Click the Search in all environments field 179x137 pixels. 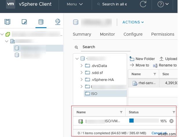click(x=114, y=4)
